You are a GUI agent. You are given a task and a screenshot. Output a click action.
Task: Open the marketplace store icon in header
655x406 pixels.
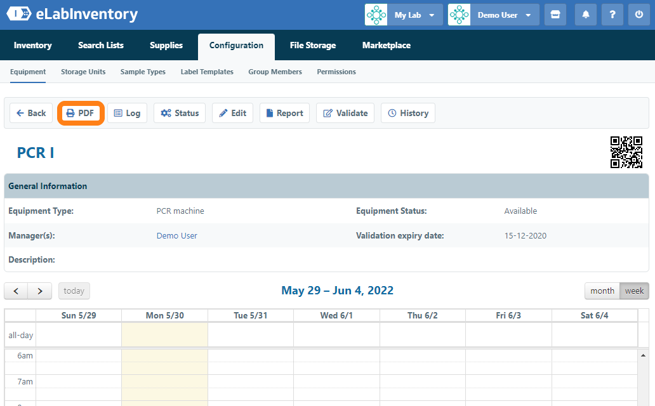(x=555, y=15)
